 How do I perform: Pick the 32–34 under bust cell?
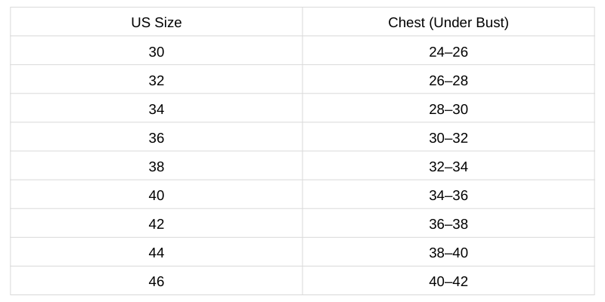[448, 167]
